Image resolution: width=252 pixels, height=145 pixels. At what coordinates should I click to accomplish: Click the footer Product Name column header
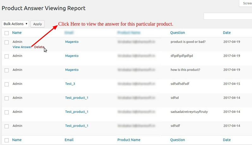pos(129,140)
